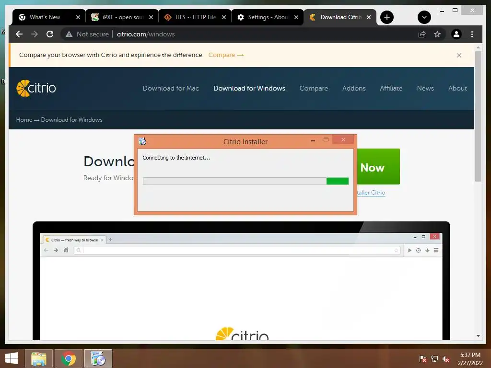Select the Download Citrio tab
This screenshot has width=491, height=368.
click(x=340, y=17)
